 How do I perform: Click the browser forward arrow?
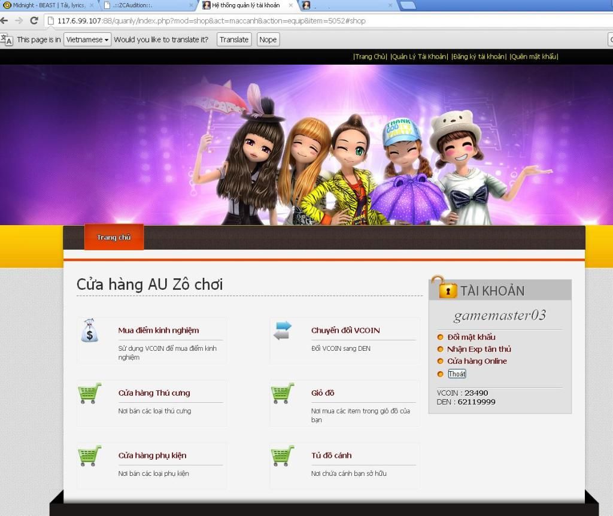(19, 20)
